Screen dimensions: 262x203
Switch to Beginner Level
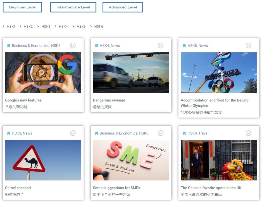tap(22, 7)
